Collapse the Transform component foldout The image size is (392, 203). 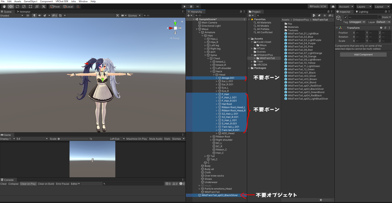[x=337, y=28]
